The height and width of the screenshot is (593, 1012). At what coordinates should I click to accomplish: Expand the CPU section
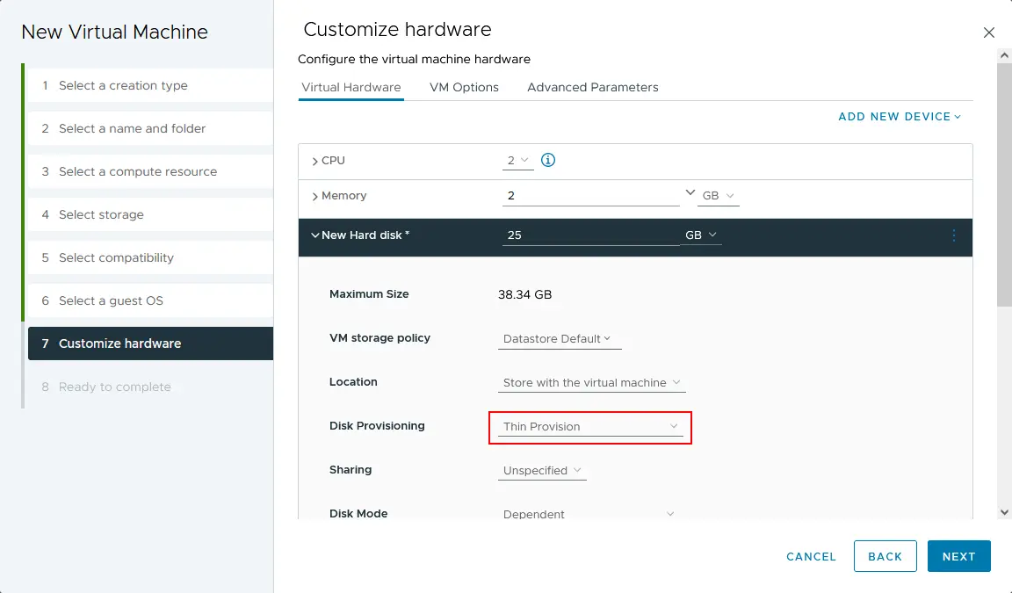(314, 160)
